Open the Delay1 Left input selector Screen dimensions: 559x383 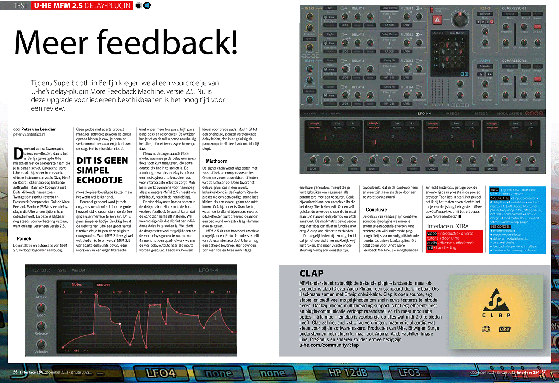(x=330, y=8)
